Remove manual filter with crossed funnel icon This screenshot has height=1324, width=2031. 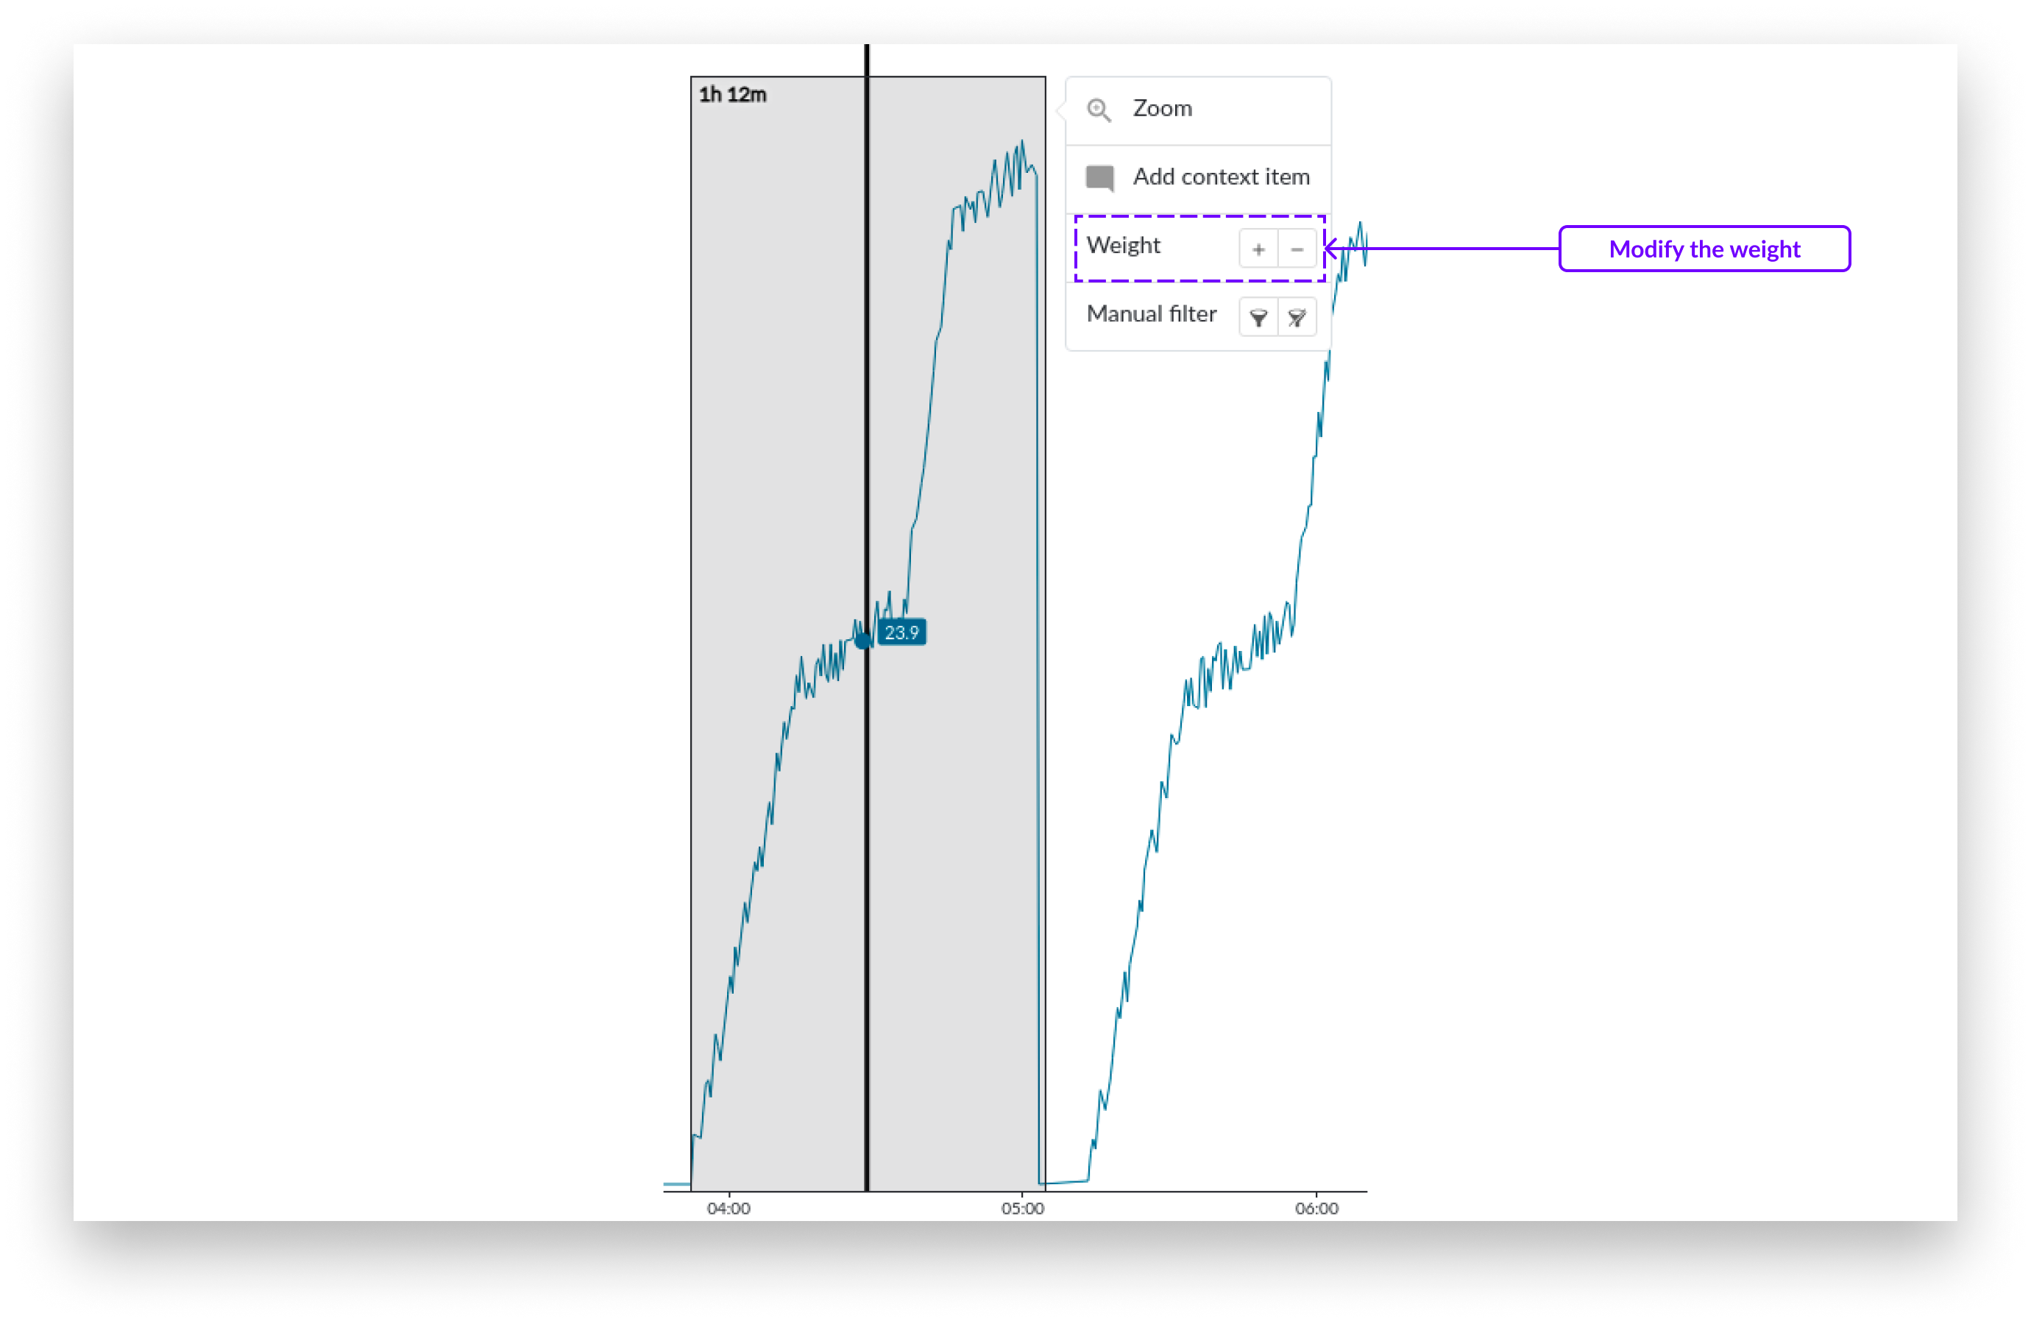tap(1297, 318)
